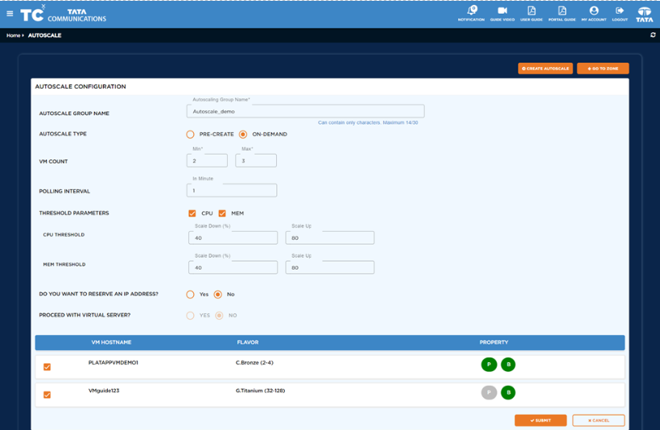Click the C.Bronze (2-4) flavor text
This screenshot has height=430, width=660.
click(x=254, y=362)
